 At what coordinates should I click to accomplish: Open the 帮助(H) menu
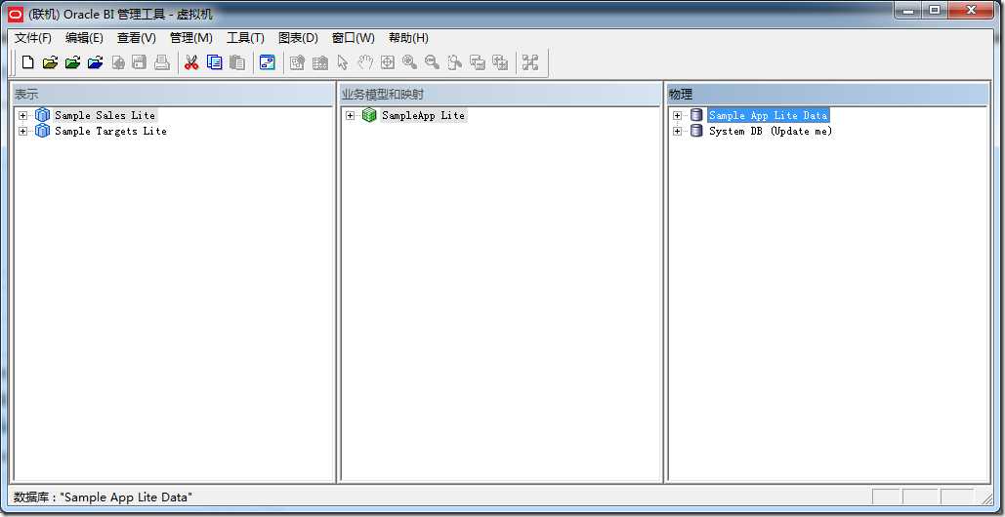point(408,38)
